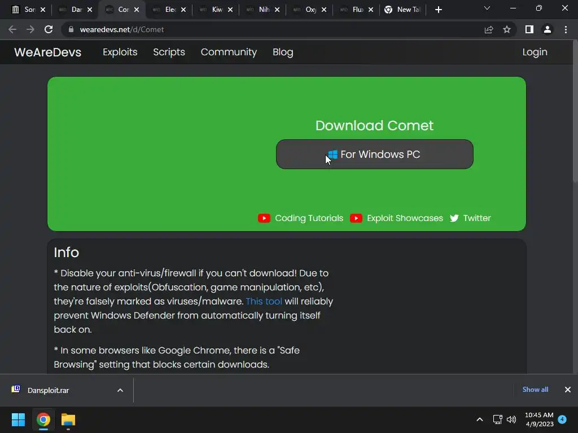
Task: Click the Twitter bird icon
Action: tap(454, 218)
